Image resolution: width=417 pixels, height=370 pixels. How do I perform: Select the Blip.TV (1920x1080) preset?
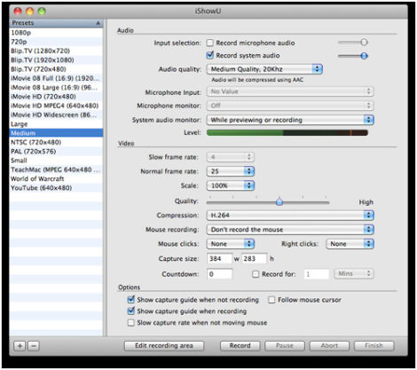coord(56,60)
